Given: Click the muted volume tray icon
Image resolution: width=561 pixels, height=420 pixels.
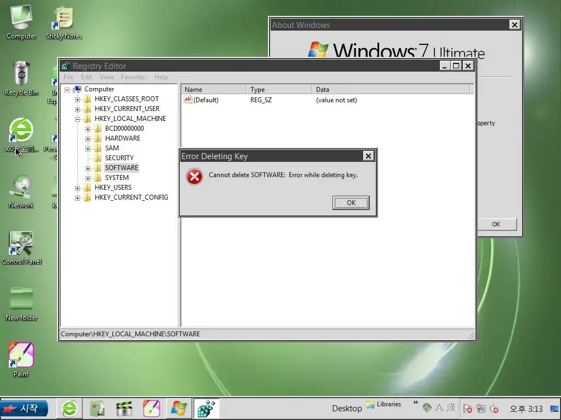Looking at the screenshot, I should 494,409.
